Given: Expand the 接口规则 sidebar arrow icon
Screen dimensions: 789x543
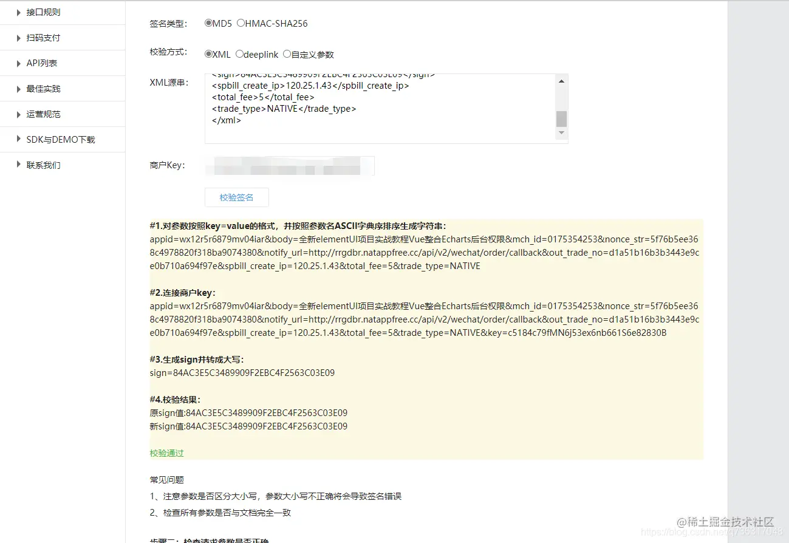Looking at the screenshot, I should (18, 12).
